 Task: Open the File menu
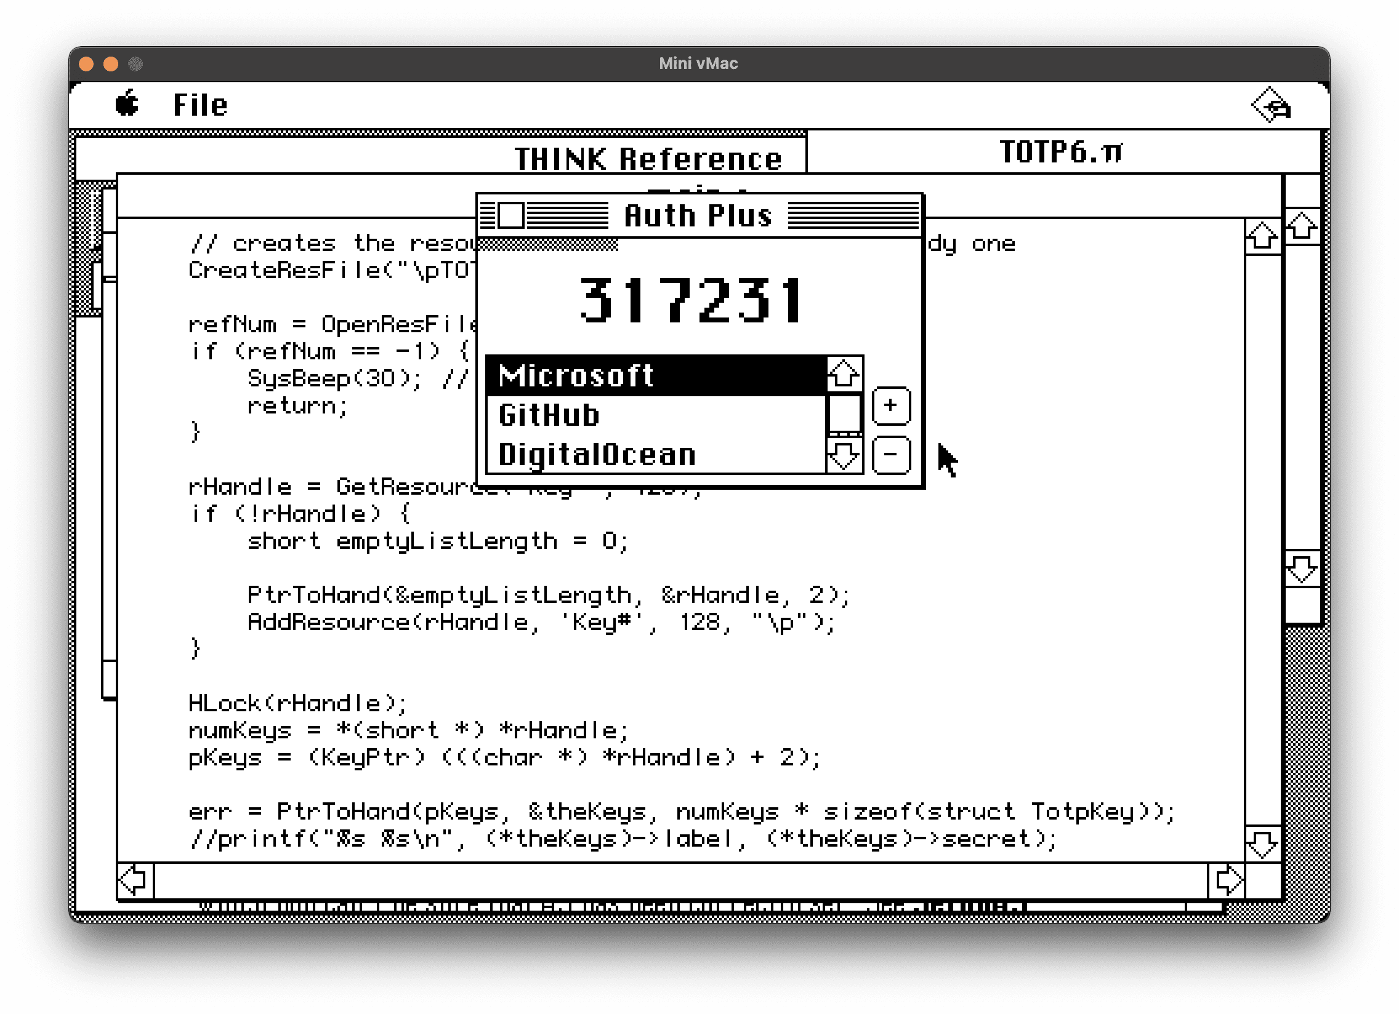coord(200,105)
